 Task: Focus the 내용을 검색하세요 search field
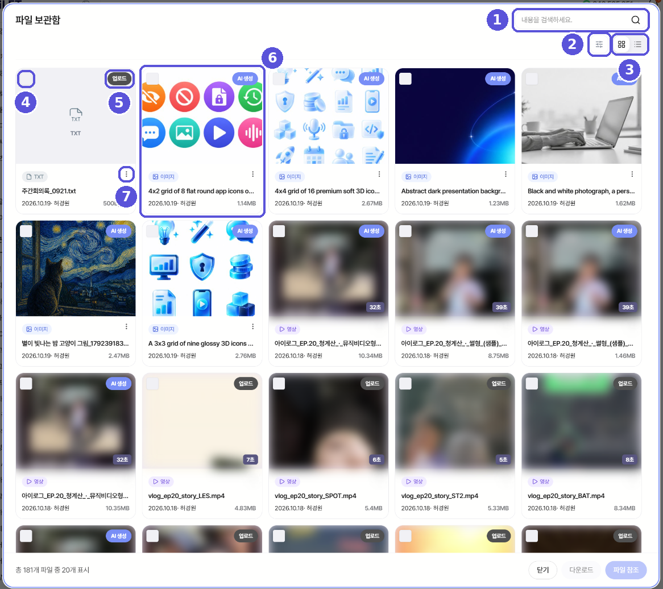click(580, 20)
